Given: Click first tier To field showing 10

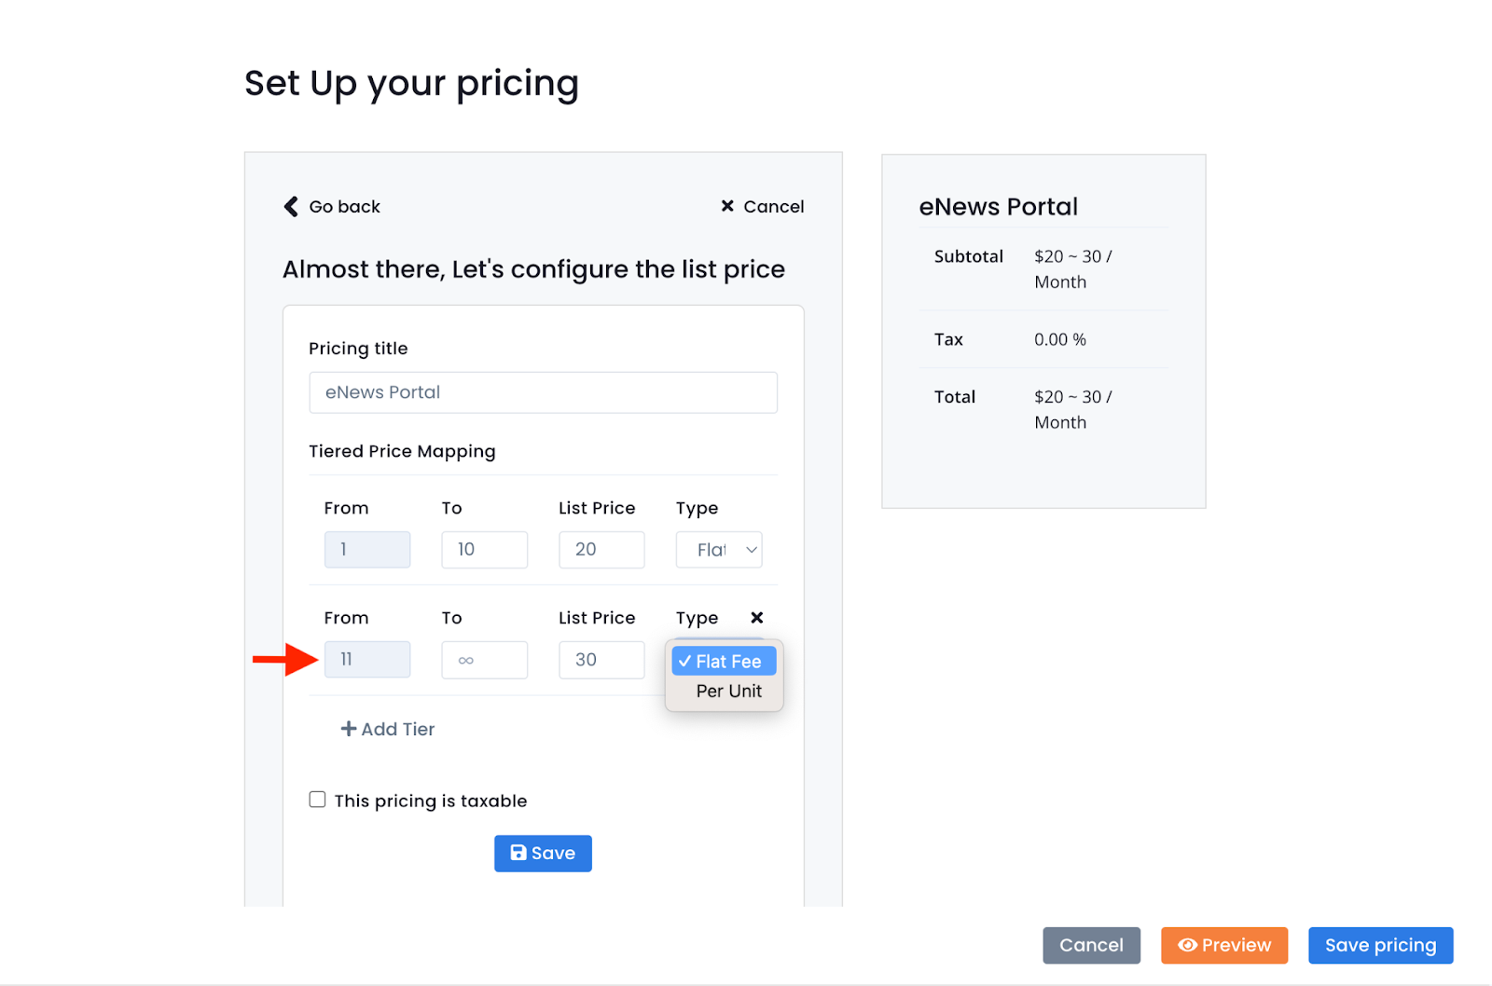Looking at the screenshot, I should click(484, 550).
